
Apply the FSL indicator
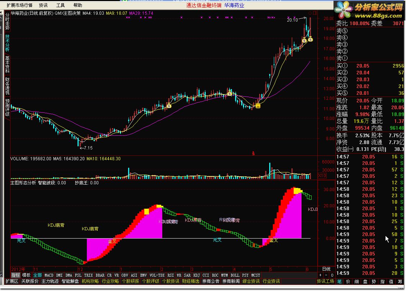[x=78, y=275]
